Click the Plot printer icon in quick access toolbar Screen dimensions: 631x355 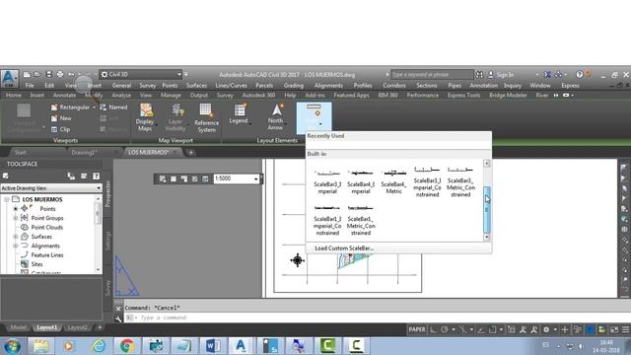60,75
